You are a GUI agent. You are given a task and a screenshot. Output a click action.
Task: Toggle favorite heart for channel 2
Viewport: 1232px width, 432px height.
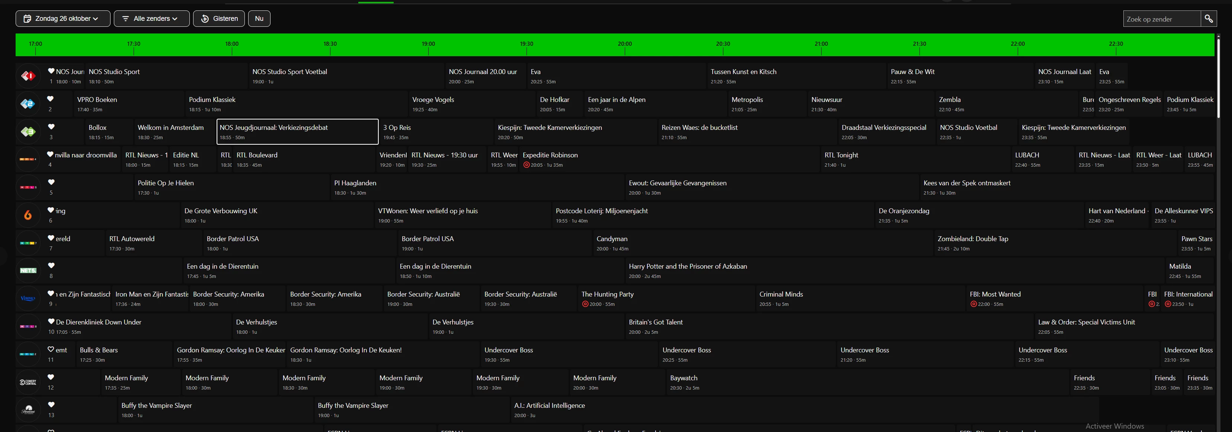coord(51,99)
